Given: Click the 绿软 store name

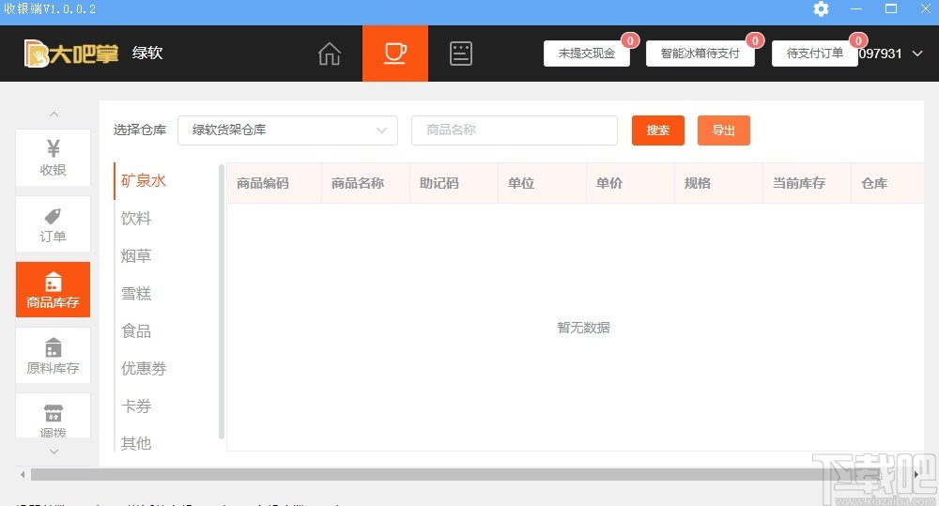Looking at the screenshot, I should (x=147, y=53).
